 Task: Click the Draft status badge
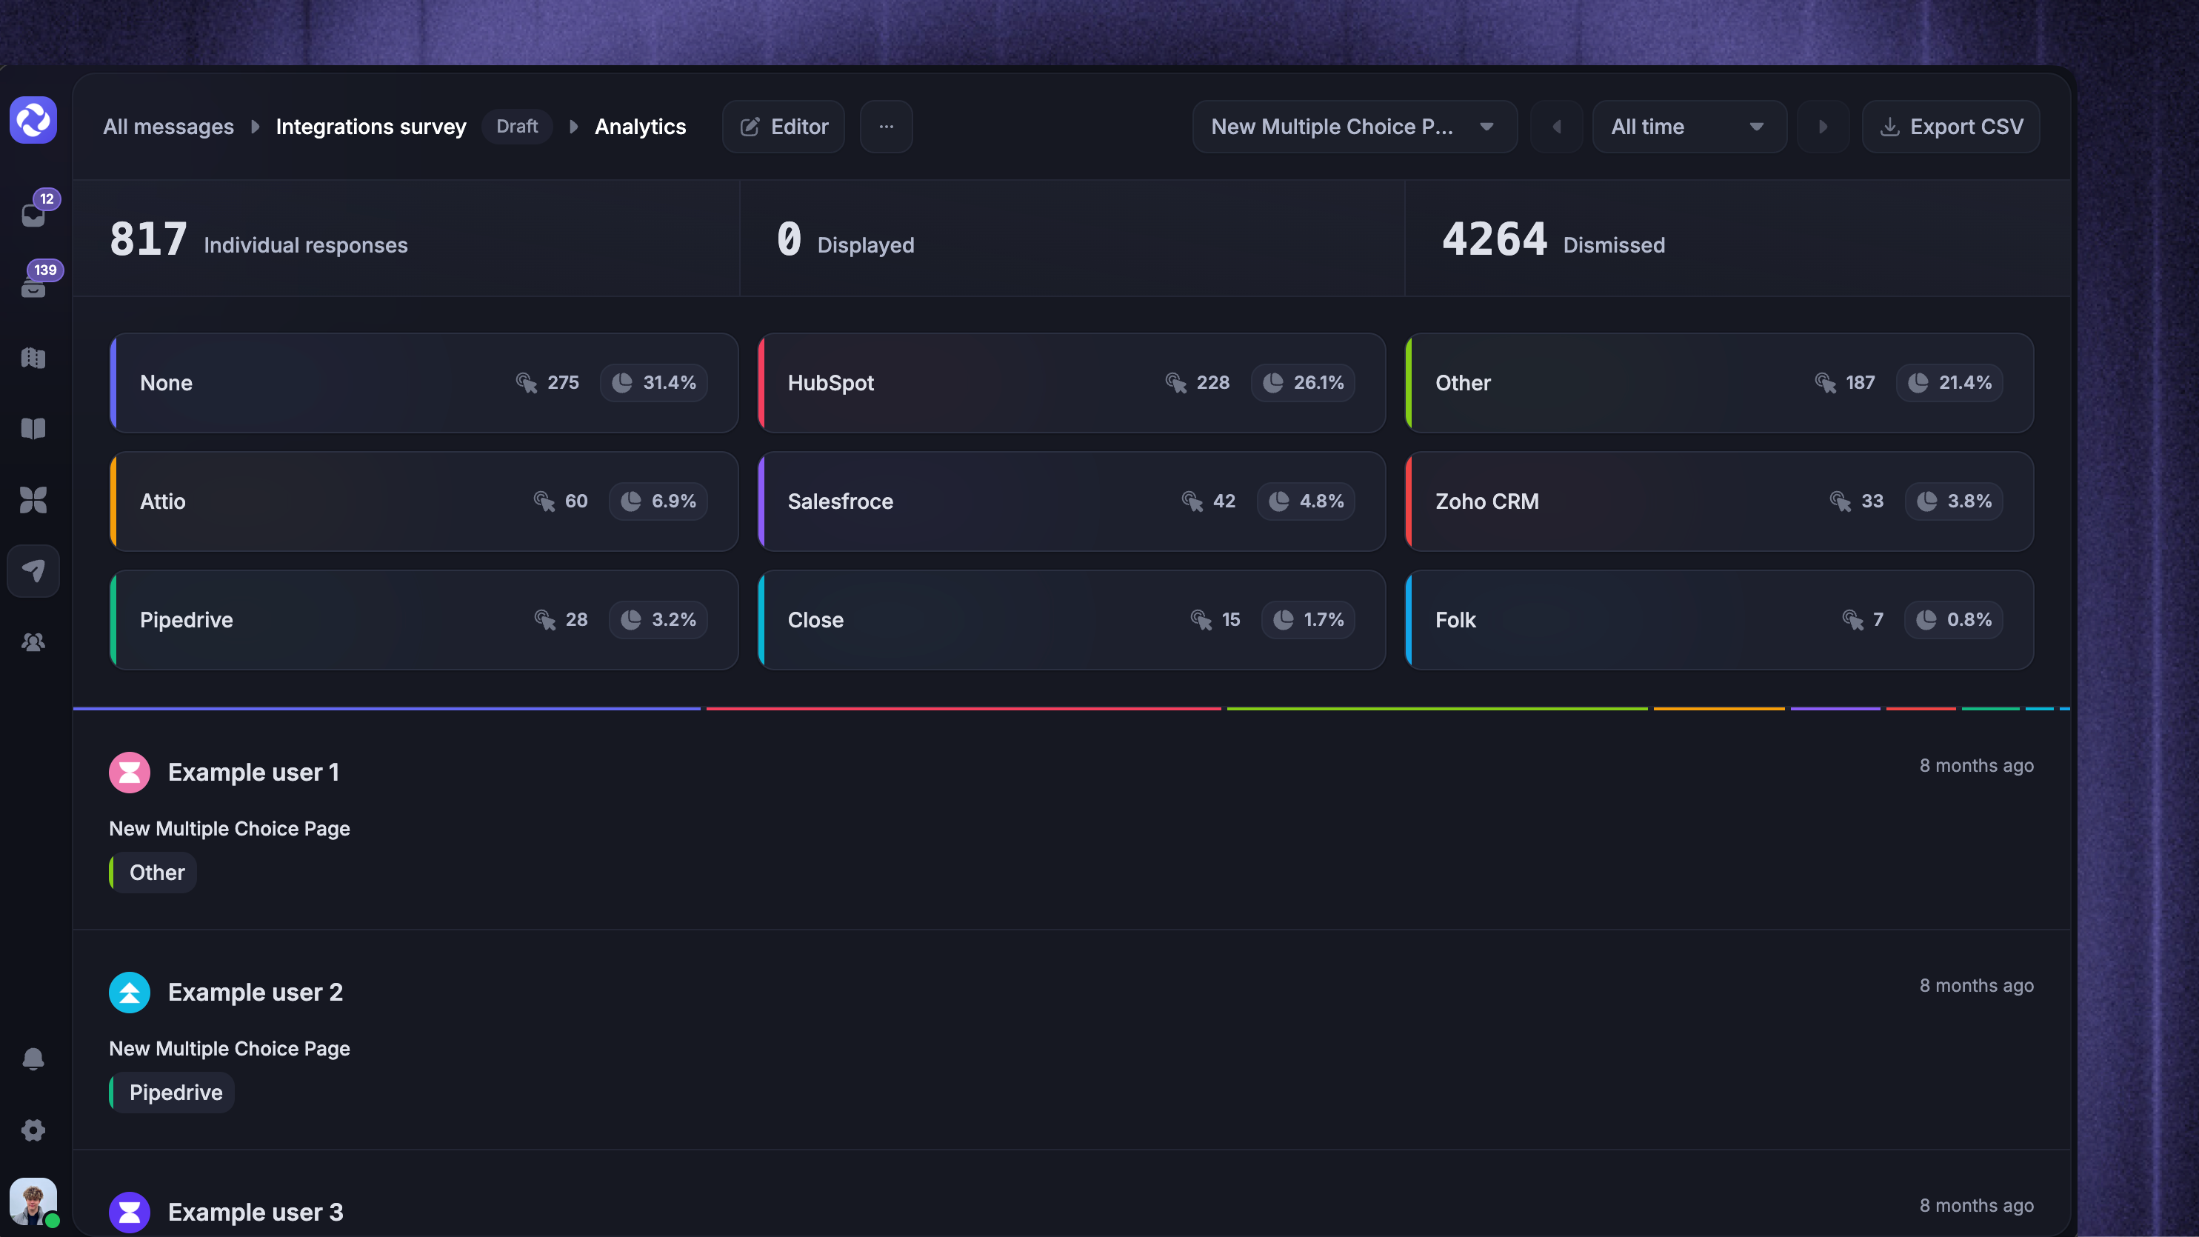(x=517, y=127)
